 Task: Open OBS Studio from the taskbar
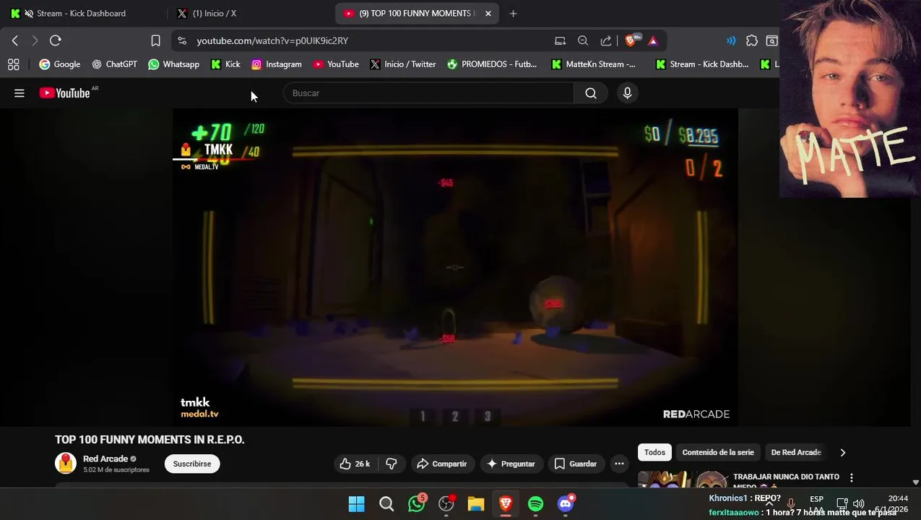[446, 503]
